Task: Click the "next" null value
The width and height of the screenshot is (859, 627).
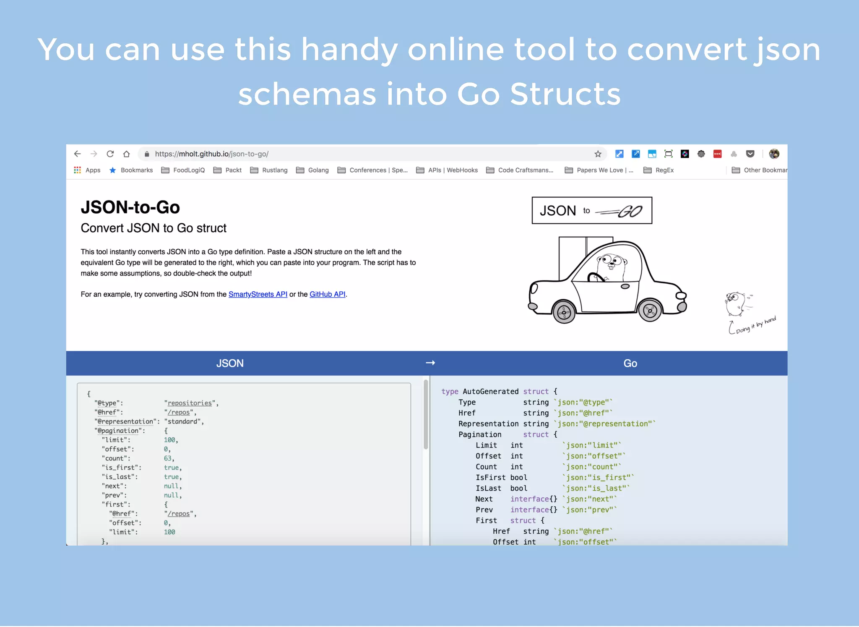Action: pyautogui.click(x=171, y=486)
